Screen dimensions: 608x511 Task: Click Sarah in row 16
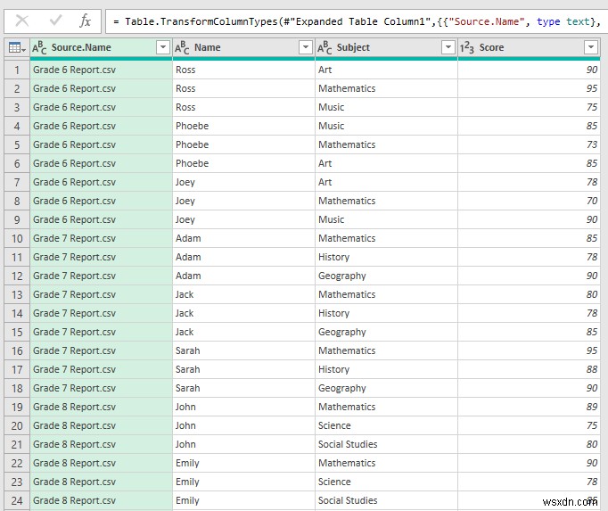coord(244,350)
